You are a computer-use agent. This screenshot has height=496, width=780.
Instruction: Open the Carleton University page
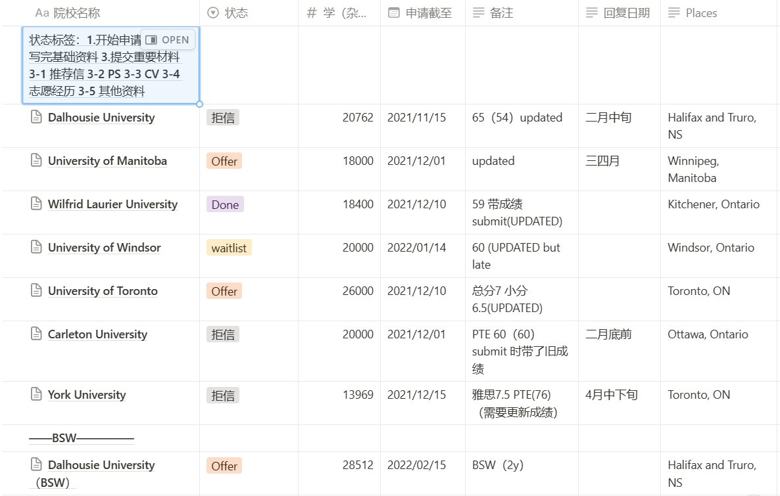click(97, 334)
